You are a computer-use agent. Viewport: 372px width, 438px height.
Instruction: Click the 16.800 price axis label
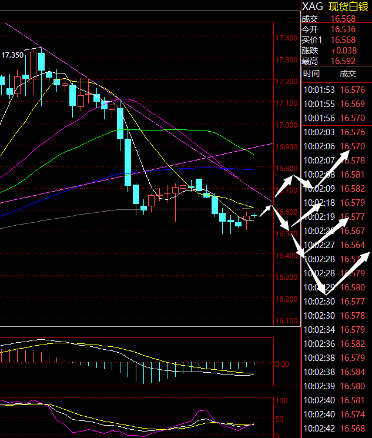pyautogui.click(x=287, y=169)
